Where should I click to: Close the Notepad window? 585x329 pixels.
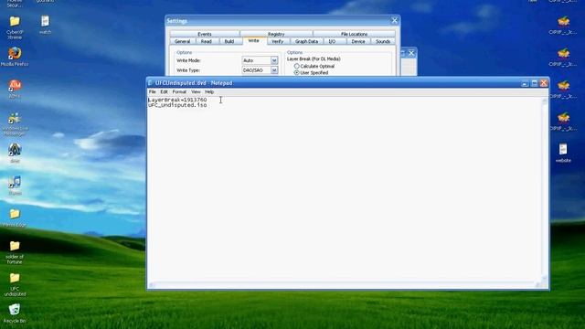pos(544,83)
